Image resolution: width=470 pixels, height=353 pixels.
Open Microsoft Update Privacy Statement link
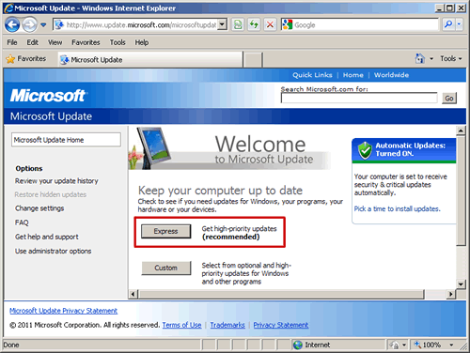tap(63, 311)
